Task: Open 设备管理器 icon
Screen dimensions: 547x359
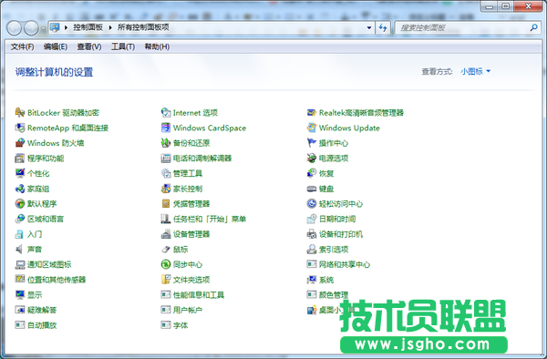Action: [166, 234]
